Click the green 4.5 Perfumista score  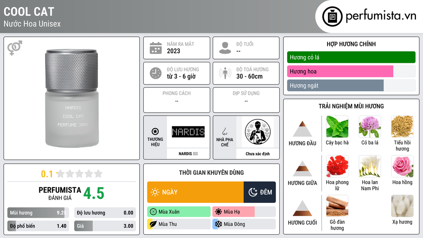[94, 193]
